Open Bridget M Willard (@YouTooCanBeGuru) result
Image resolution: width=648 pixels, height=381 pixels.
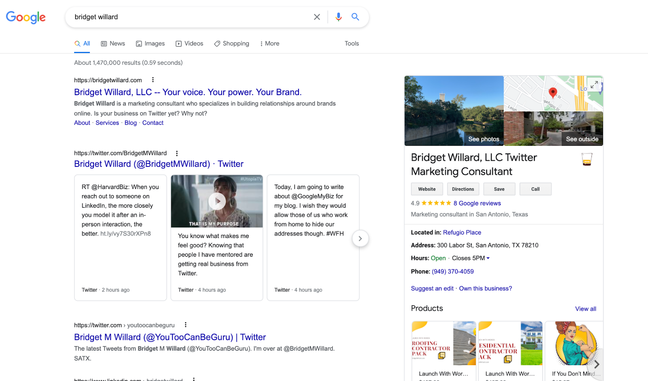[170, 337]
